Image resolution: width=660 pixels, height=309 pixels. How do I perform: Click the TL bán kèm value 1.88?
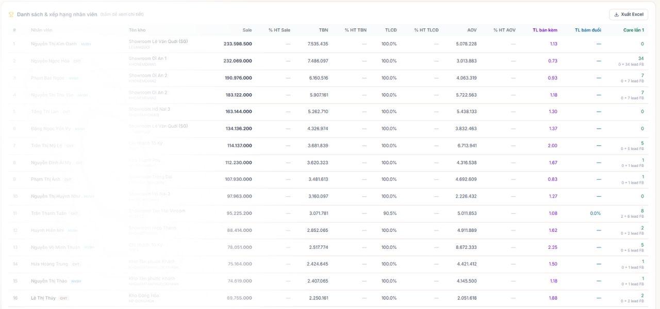coord(553,298)
